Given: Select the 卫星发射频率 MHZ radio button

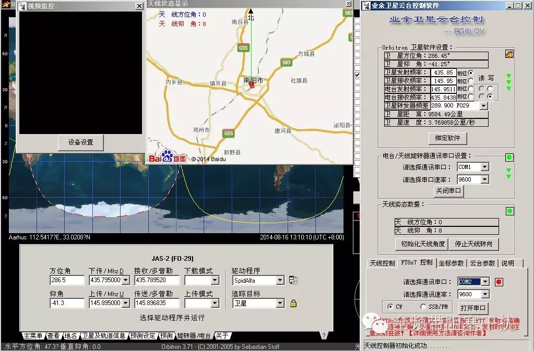Looking at the screenshot, I should click(471, 73).
